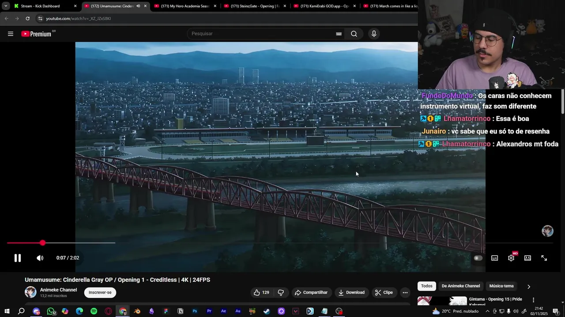Click the youtube.com address bar URL
The image size is (565, 317).
pyautogui.click(x=78, y=18)
